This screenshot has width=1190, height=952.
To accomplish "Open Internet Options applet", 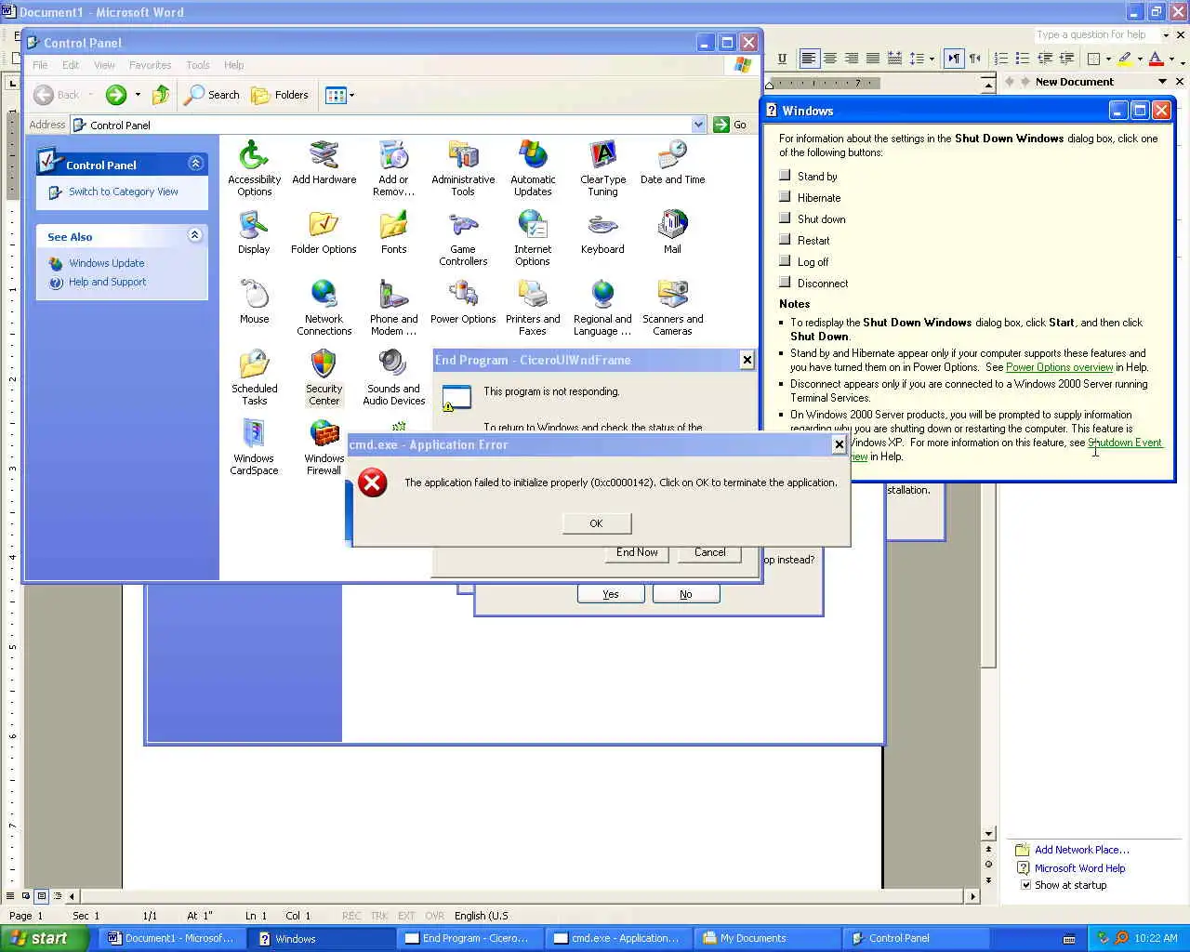I will [533, 238].
